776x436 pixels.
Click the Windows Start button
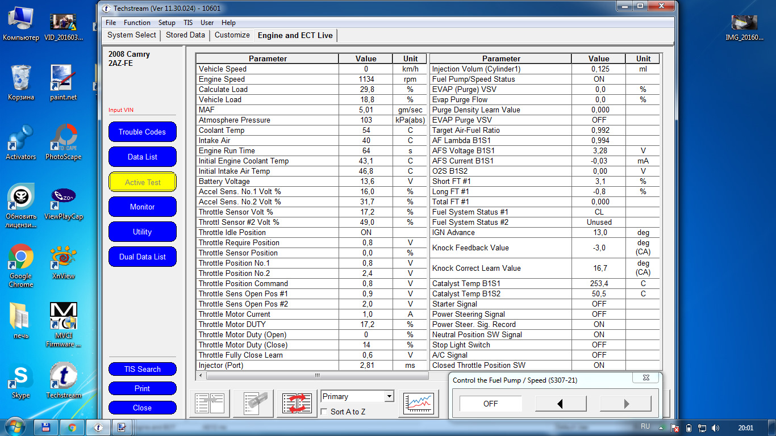point(15,427)
